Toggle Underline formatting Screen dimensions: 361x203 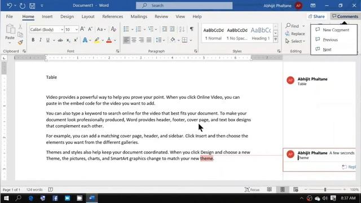click(48, 40)
